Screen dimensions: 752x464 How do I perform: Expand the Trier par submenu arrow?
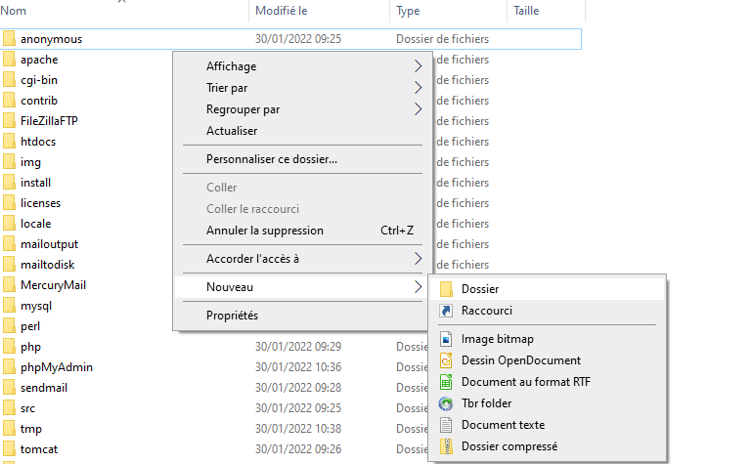pos(419,88)
